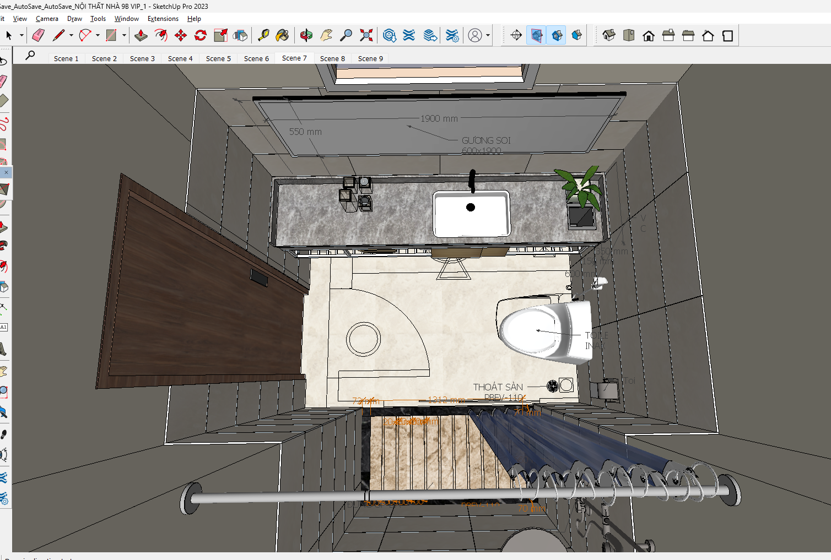Click the Zoom Extents tool
This screenshot has width=831, height=560.
point(366,35)
